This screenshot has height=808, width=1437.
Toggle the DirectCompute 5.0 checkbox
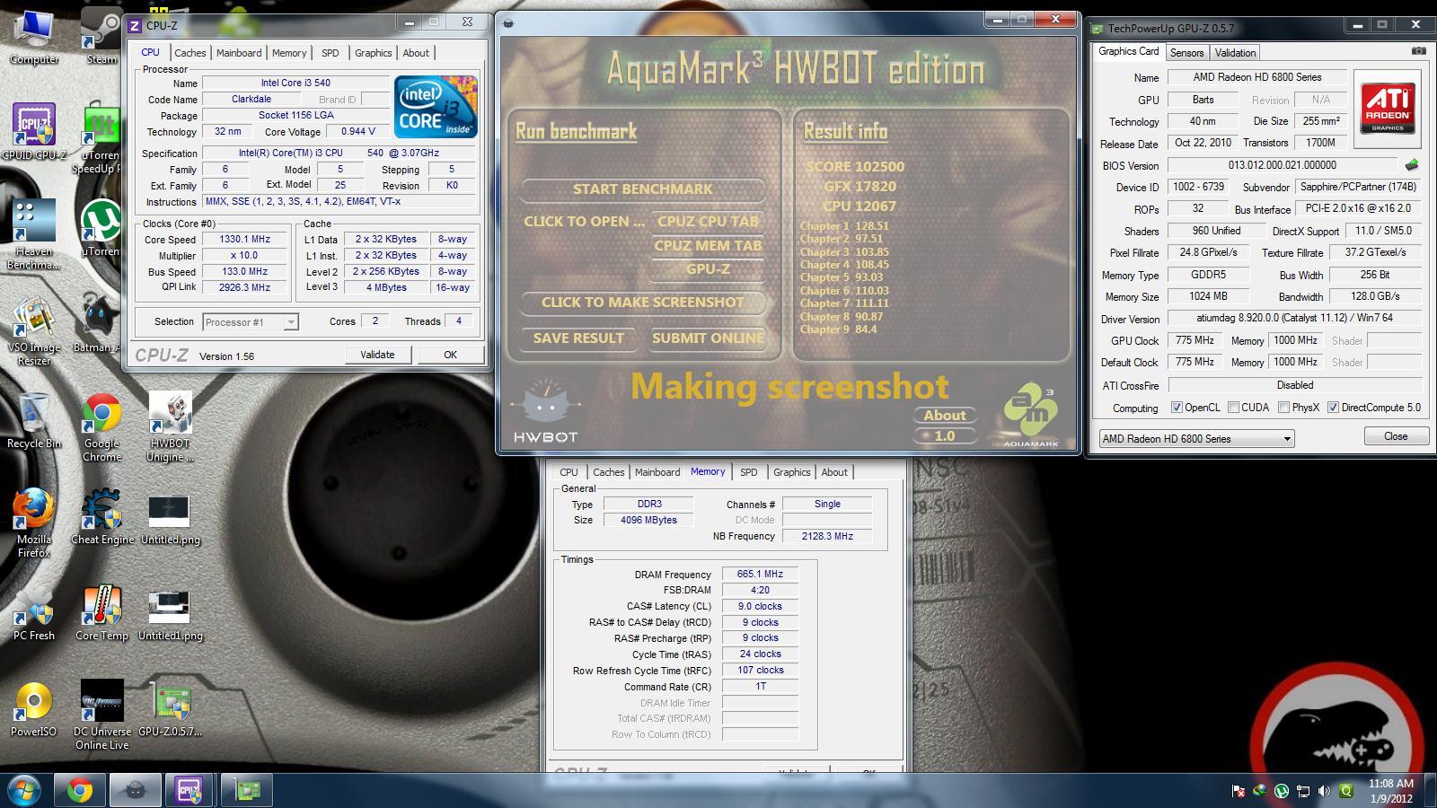(x=1333, y=408)
